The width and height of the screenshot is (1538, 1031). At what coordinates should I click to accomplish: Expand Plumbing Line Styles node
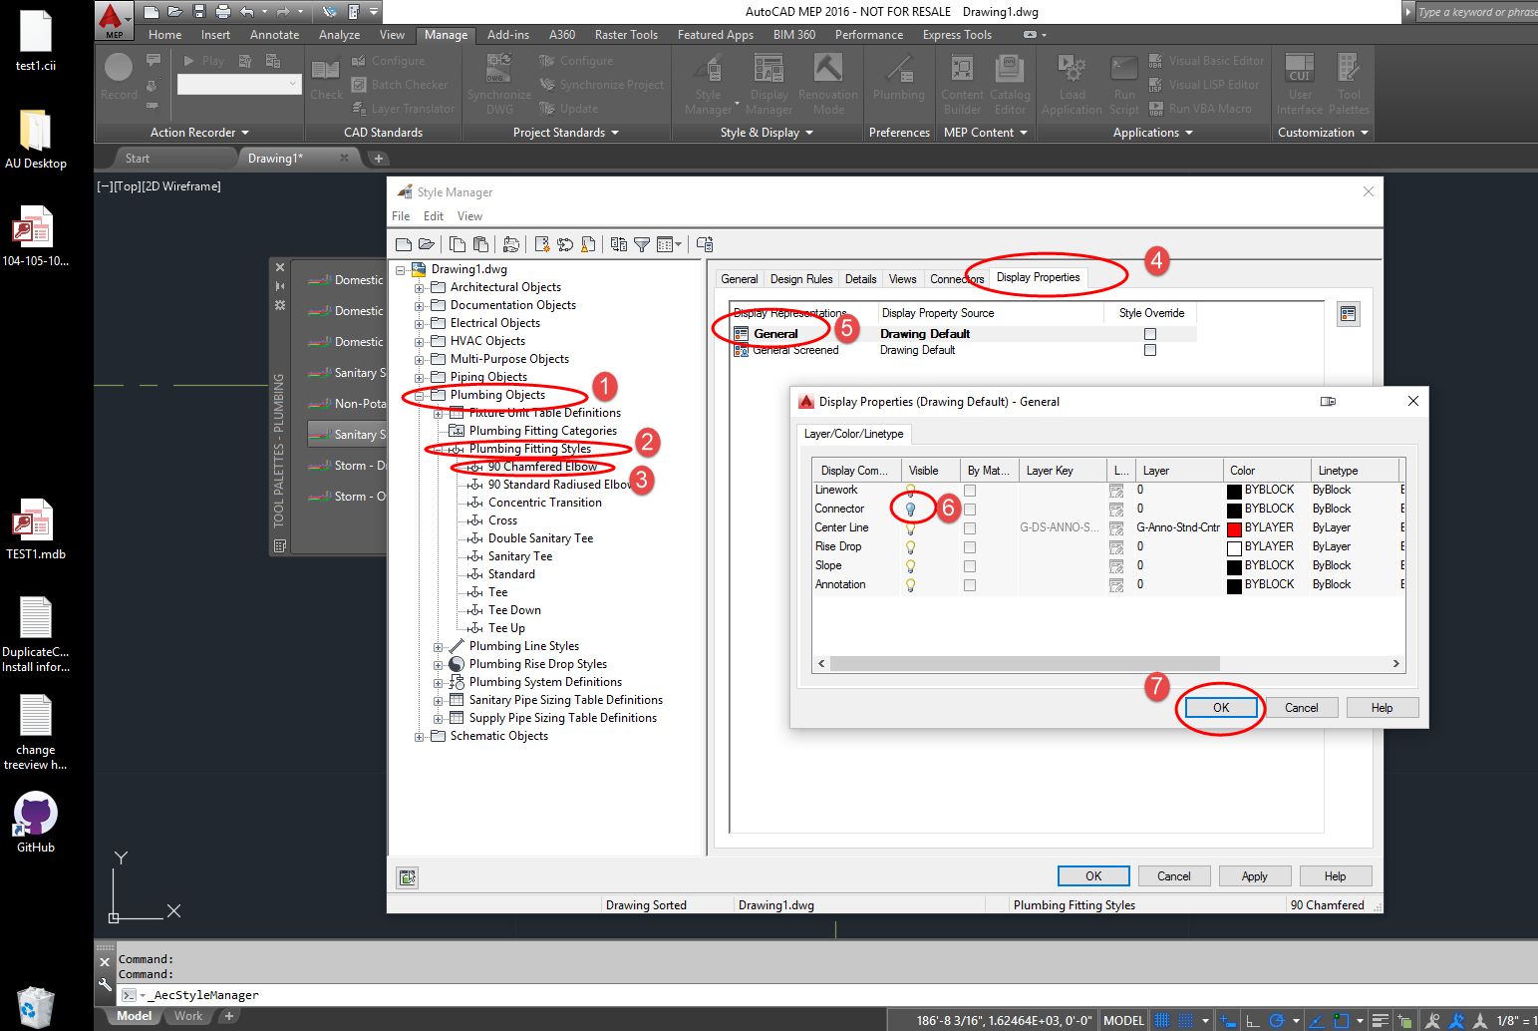[439, 647]
